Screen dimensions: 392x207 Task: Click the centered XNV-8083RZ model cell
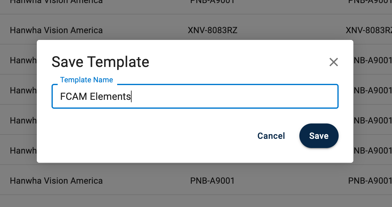[212, 30]
